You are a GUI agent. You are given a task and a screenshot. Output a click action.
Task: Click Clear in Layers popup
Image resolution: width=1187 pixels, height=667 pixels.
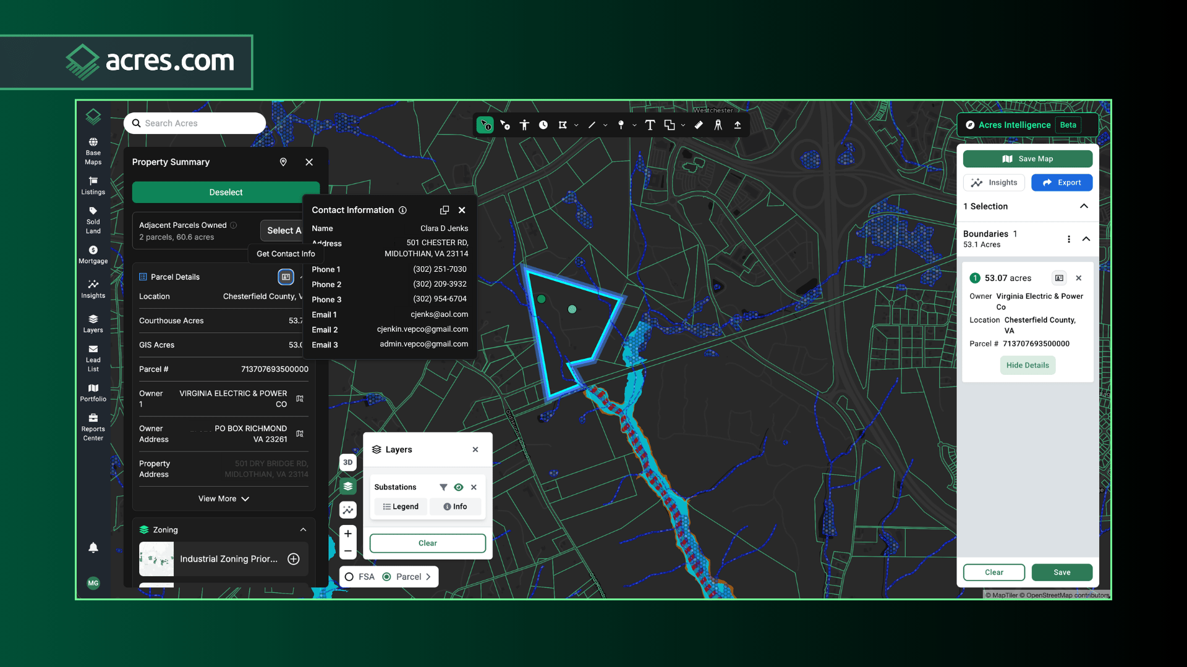point(428,543)
